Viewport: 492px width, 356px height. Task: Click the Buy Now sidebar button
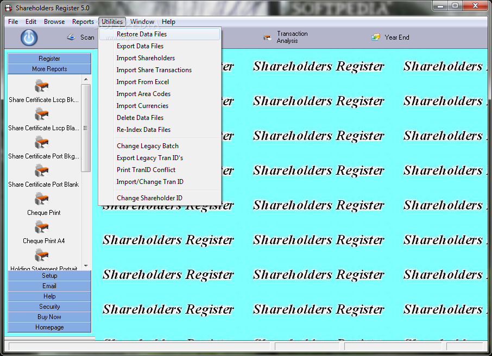pyautogui.click(x=49, y=317)
